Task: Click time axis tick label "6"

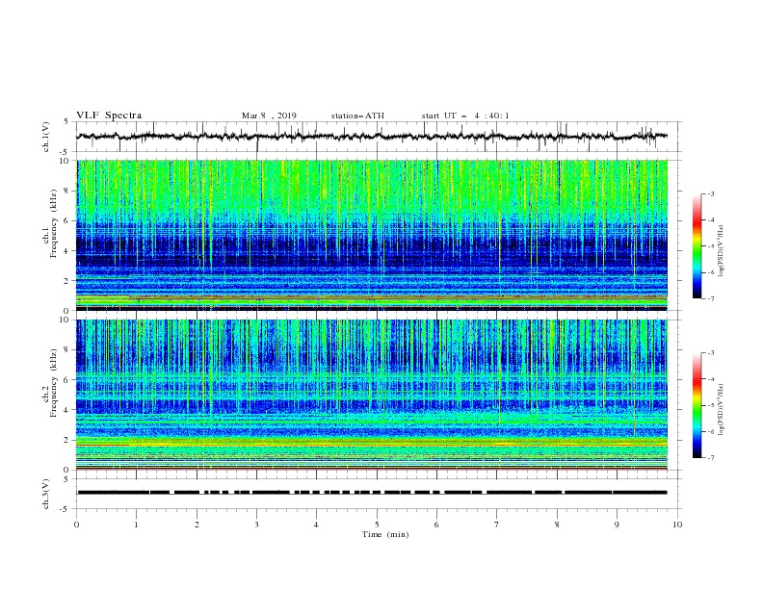Action: [x=436, y=525]
